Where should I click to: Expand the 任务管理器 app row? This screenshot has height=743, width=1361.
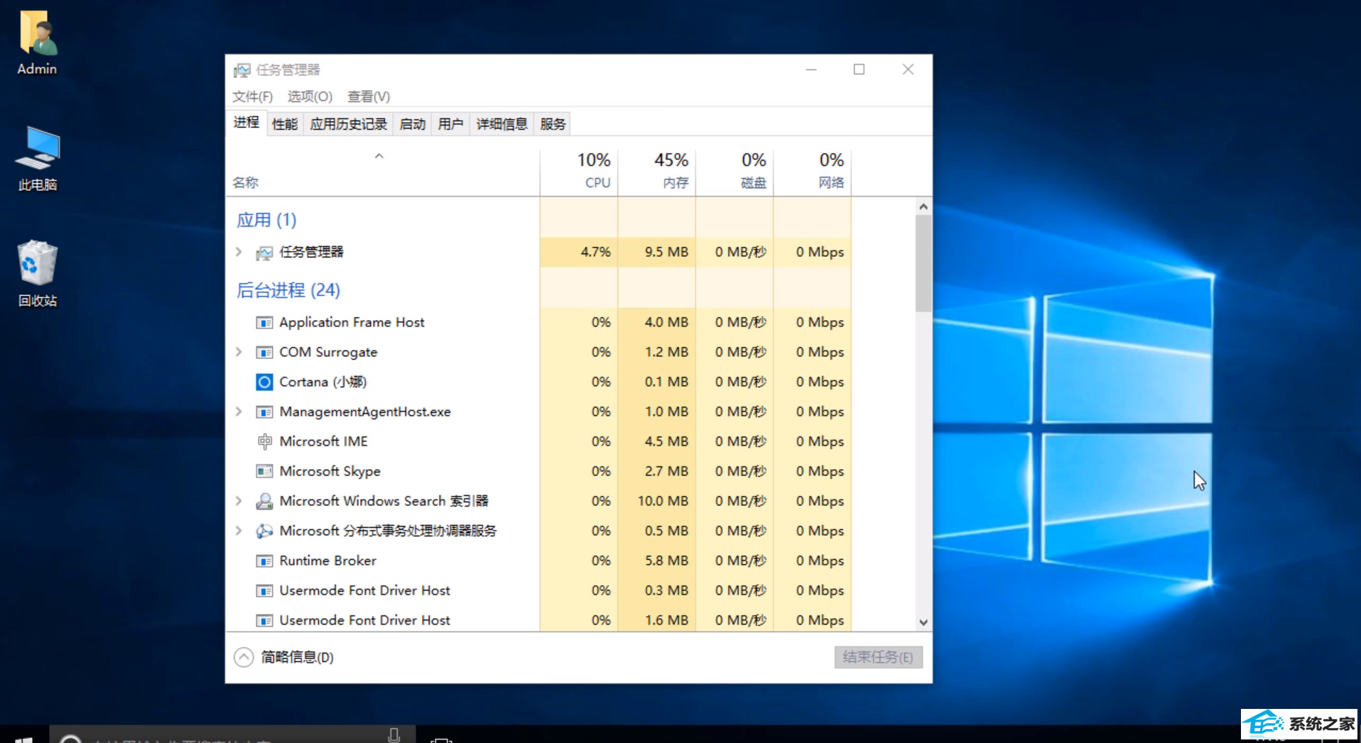pyautogui.click(x=239, y=252)
